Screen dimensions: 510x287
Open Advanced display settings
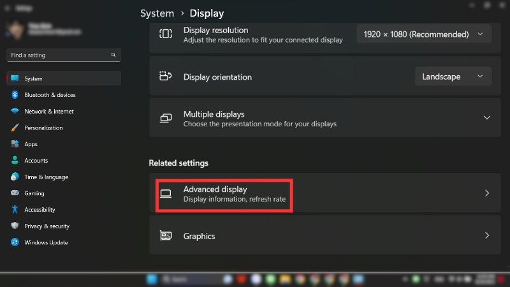coord(325,193)
